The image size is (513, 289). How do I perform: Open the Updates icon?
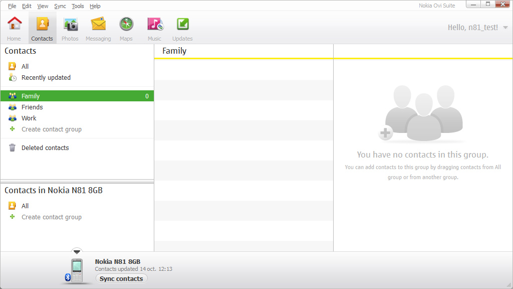pos(182,24)
